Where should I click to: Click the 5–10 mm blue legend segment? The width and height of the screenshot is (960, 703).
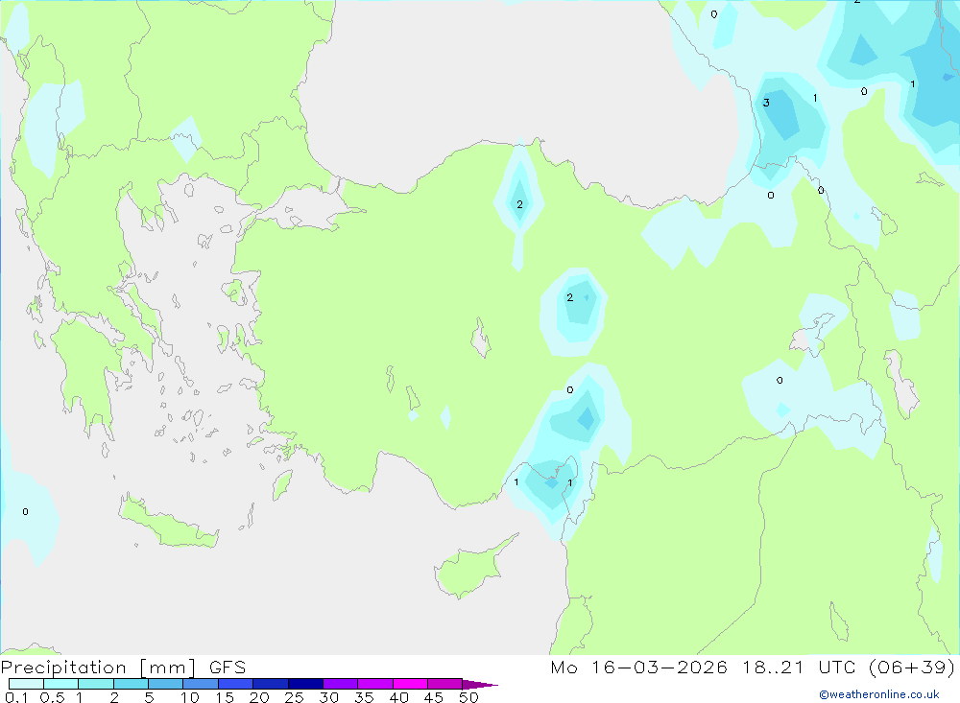(165, 684)
